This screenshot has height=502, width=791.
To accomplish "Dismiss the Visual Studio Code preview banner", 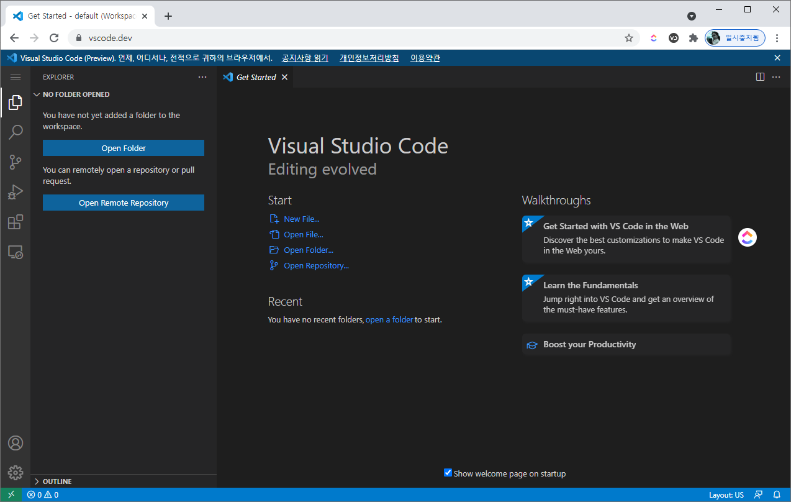I will 777,58.
